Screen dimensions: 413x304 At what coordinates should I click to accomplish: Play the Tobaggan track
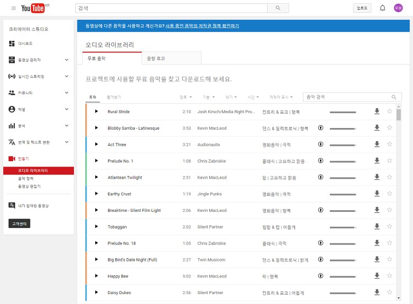(96, 226)
